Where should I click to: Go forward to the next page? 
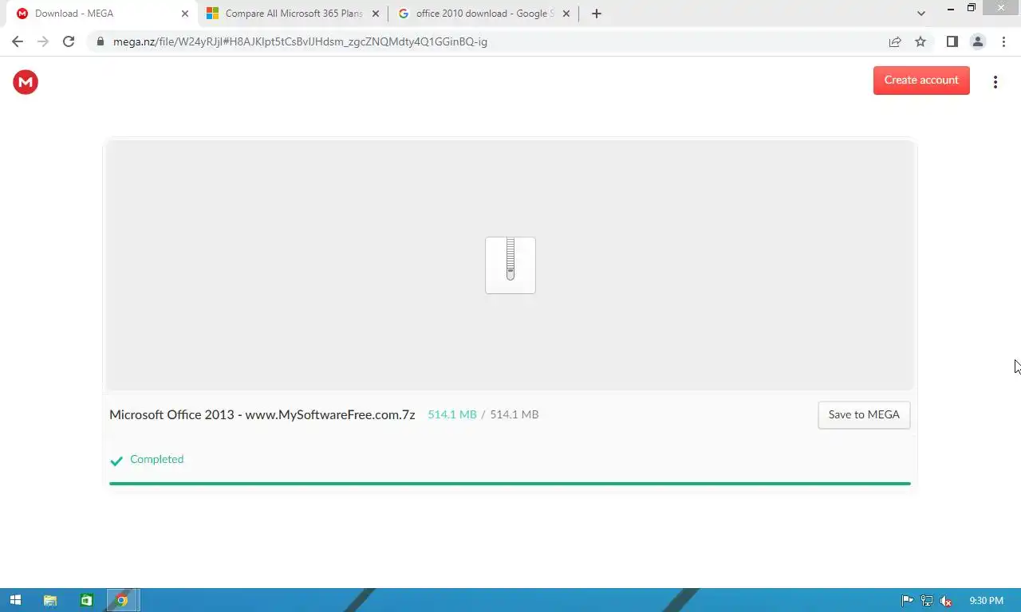coord(43,41)
